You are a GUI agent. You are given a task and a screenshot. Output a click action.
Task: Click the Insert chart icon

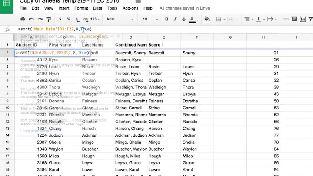(303, 19)
